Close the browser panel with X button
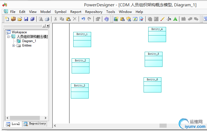Image resolution: width=207 pixels, height=131 pixels. (x=48, y=26)
